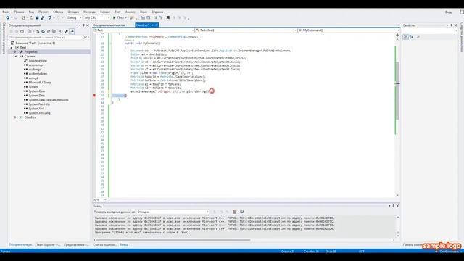The height and width of the screenshot is (261, 464).
Task: Open the Сборка menu
Action: (x=58, y=12)
